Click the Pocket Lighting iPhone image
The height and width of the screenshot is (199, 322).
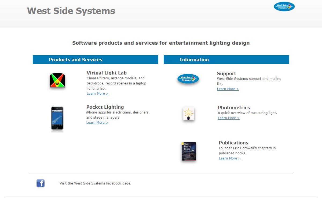pyautogui.click(x=57, y=118)
